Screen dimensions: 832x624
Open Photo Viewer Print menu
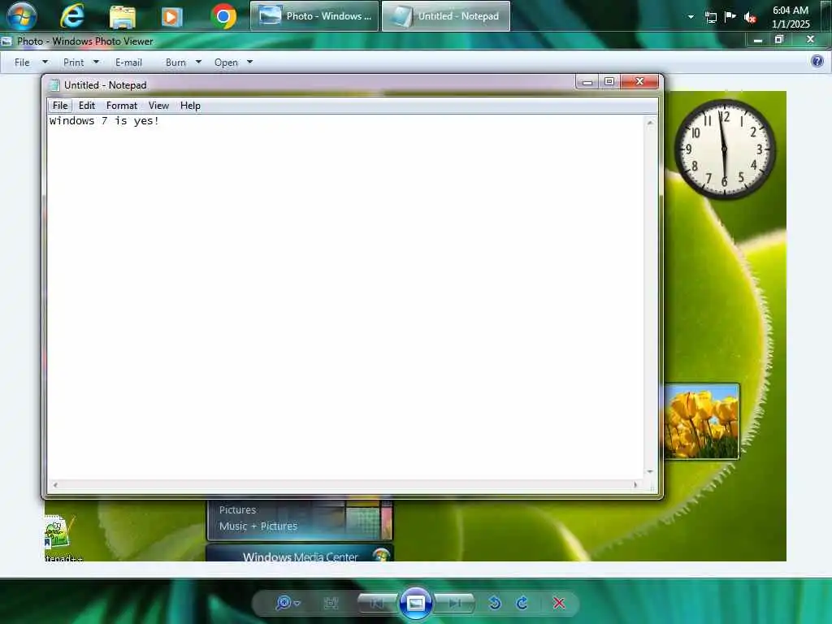click(73, 63)
